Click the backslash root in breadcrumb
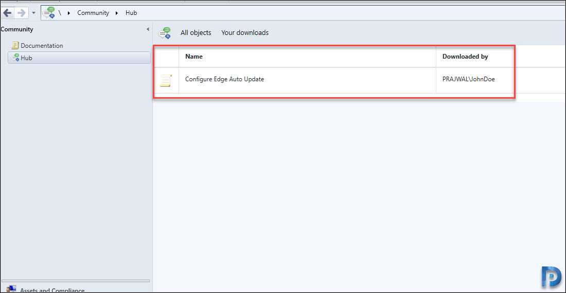Viewport: 566px width, 293px height. pos(60,13)
